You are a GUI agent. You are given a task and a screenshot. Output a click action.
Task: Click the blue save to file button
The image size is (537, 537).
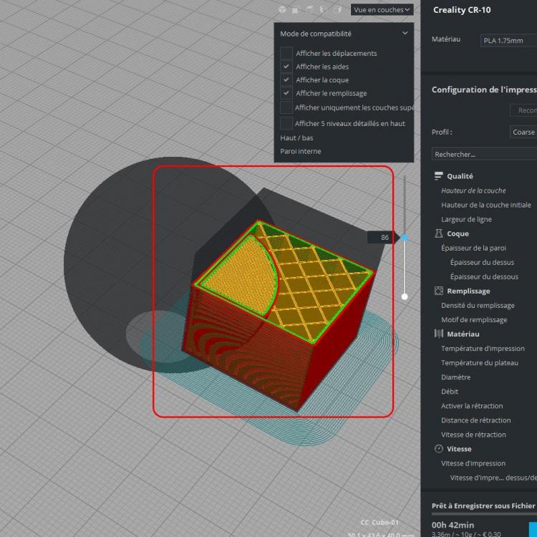tap(533, 529)
